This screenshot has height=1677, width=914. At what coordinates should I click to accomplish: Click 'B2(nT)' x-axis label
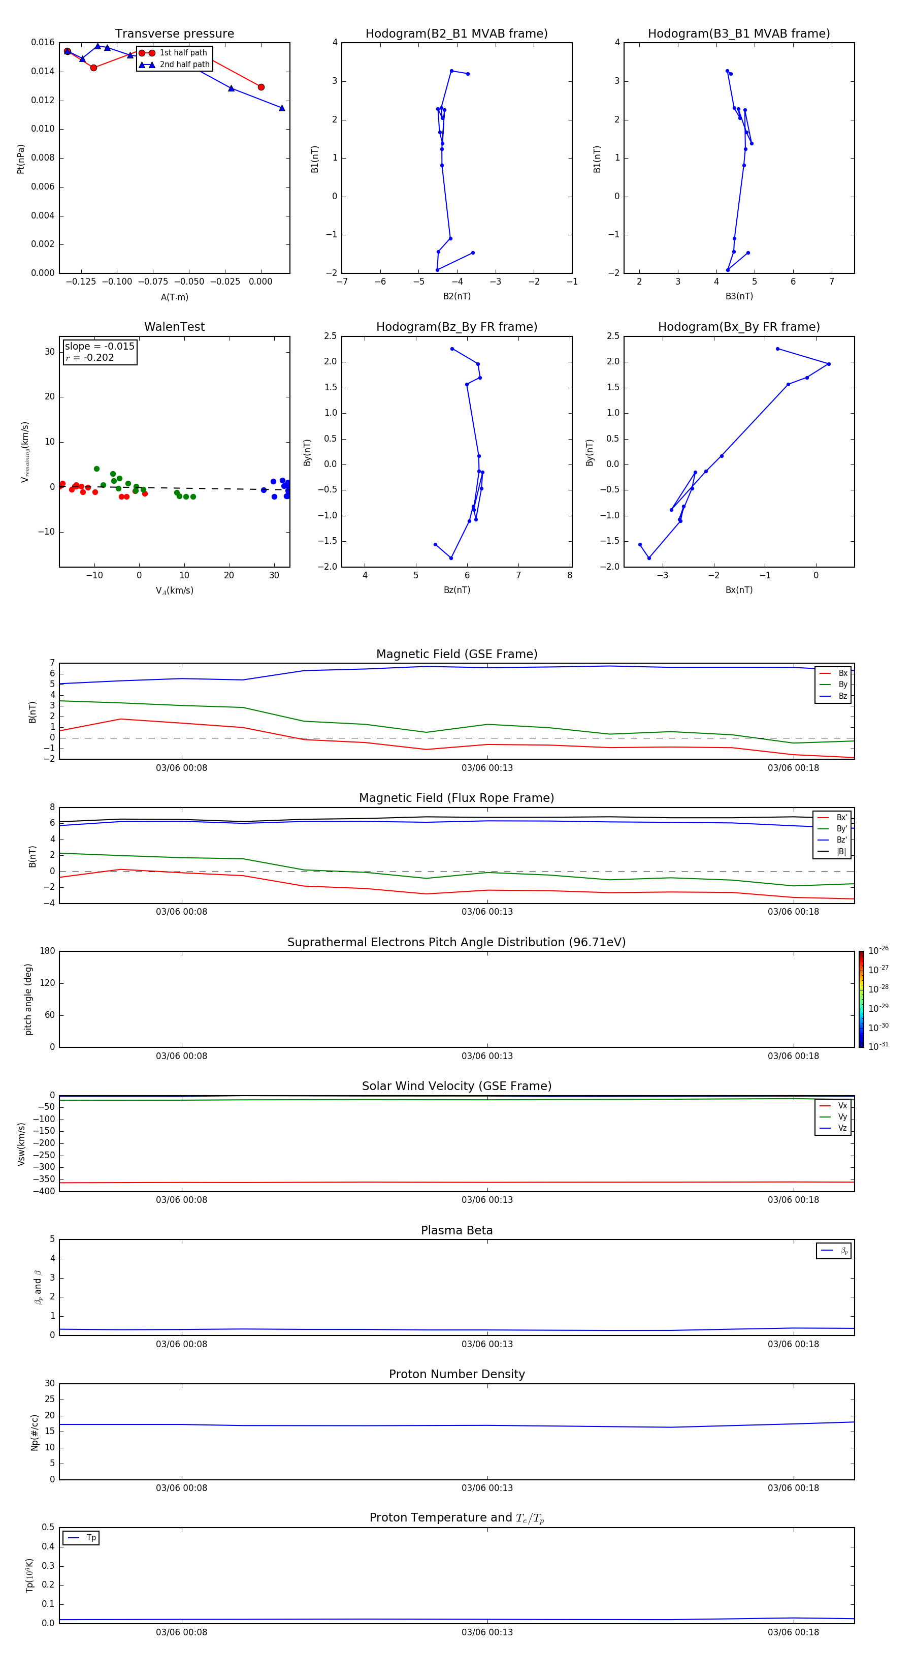456,296
